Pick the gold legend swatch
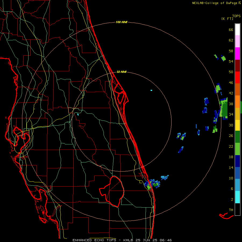 click(237, 114)
